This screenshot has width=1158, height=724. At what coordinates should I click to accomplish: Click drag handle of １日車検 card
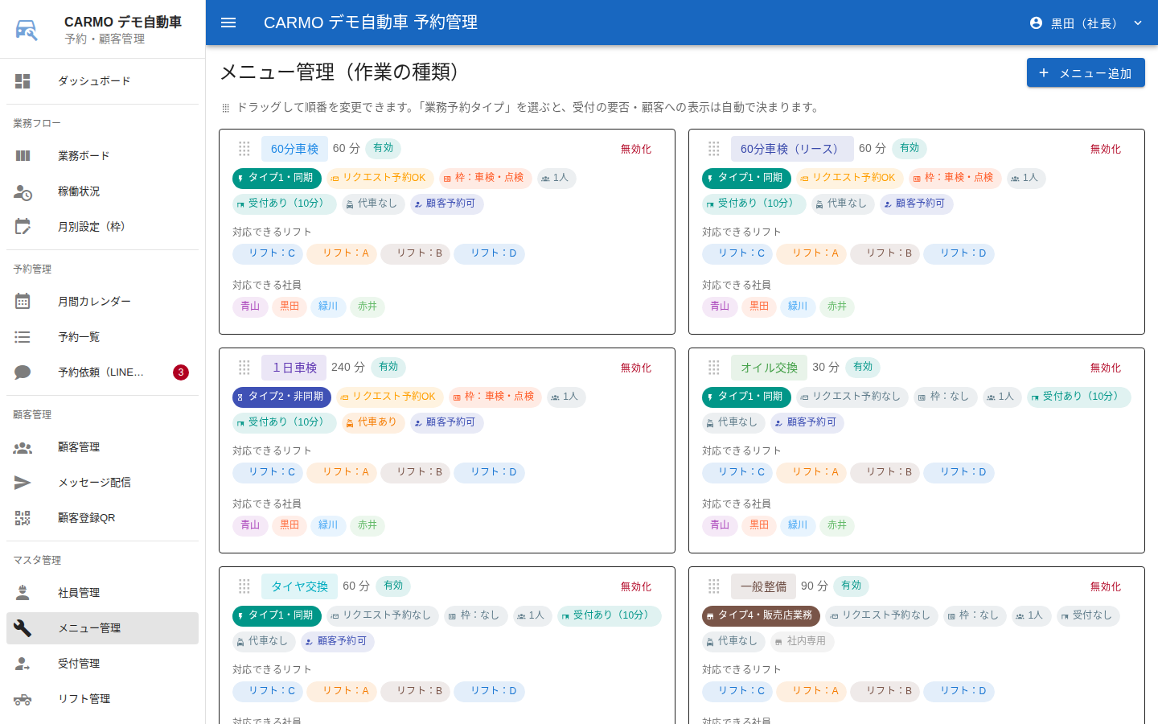tap(244, 368)
